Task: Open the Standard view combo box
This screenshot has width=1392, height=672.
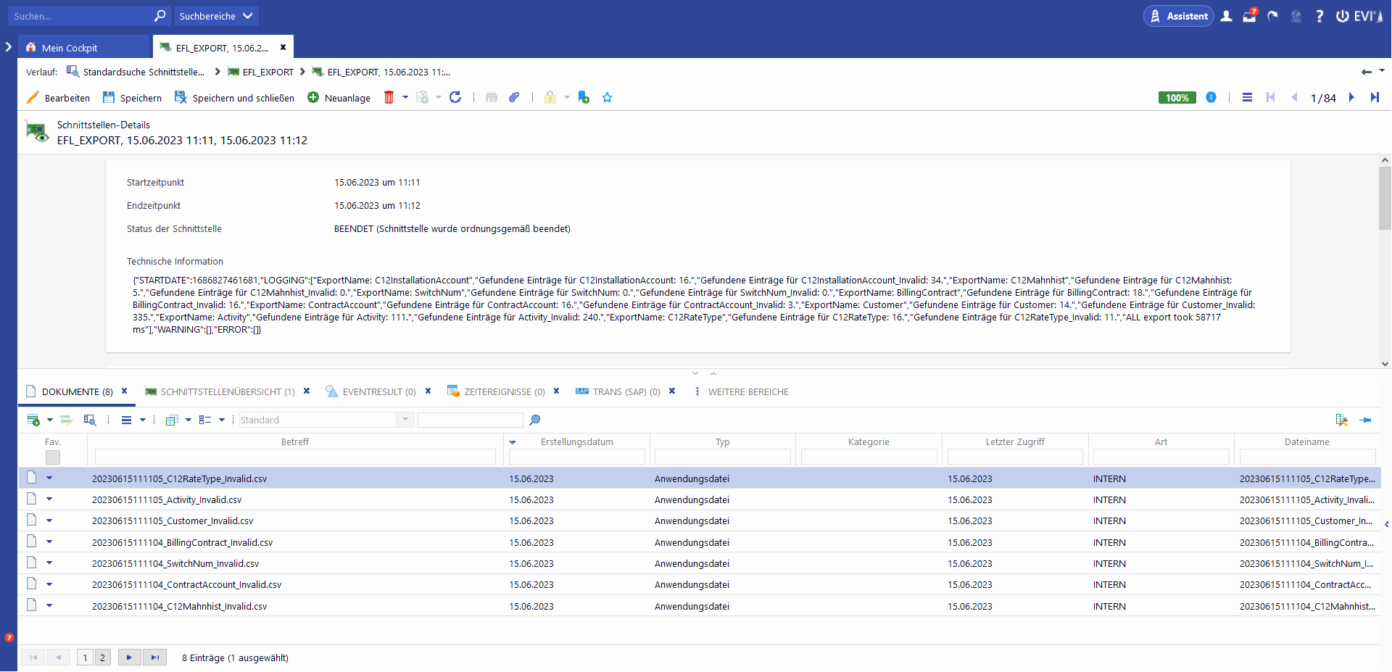Action: click(x=326, y=420)
